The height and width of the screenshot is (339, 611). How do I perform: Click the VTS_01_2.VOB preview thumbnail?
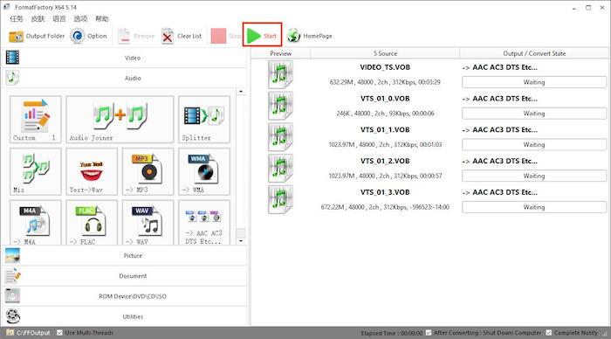[280, 168]
